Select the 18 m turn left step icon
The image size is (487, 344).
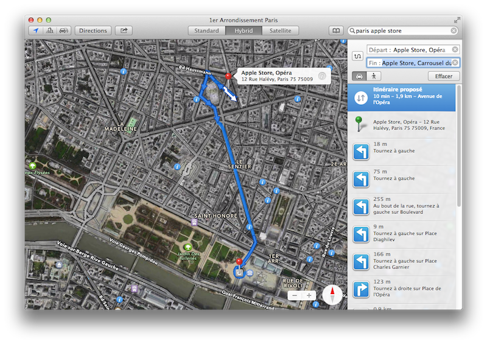pos(360,152)
